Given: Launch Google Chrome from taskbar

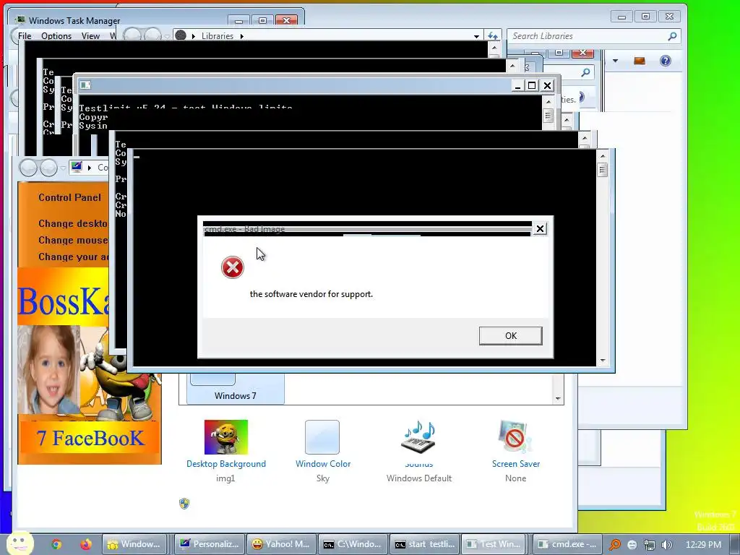Looking at the screenshot, I should [56, 545].
